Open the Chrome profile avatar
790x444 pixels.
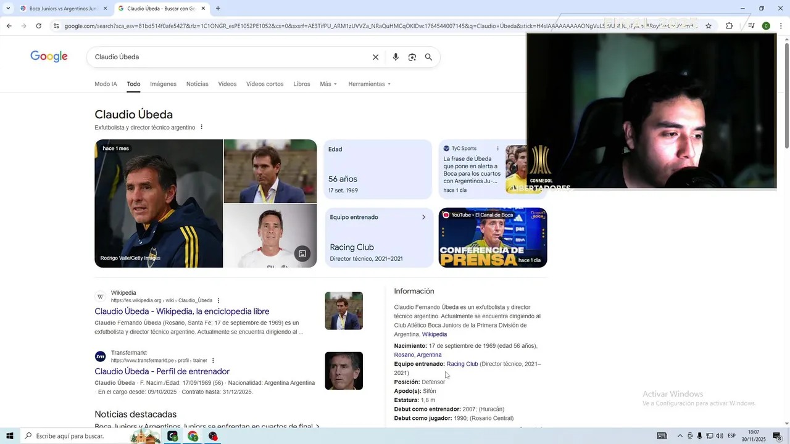[766, 26]
